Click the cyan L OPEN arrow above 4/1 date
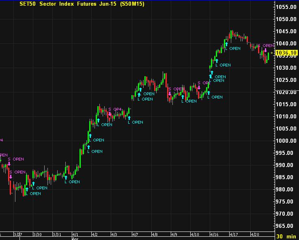The image size is (299, 240). pyautogui.click(x=66, y=177)
